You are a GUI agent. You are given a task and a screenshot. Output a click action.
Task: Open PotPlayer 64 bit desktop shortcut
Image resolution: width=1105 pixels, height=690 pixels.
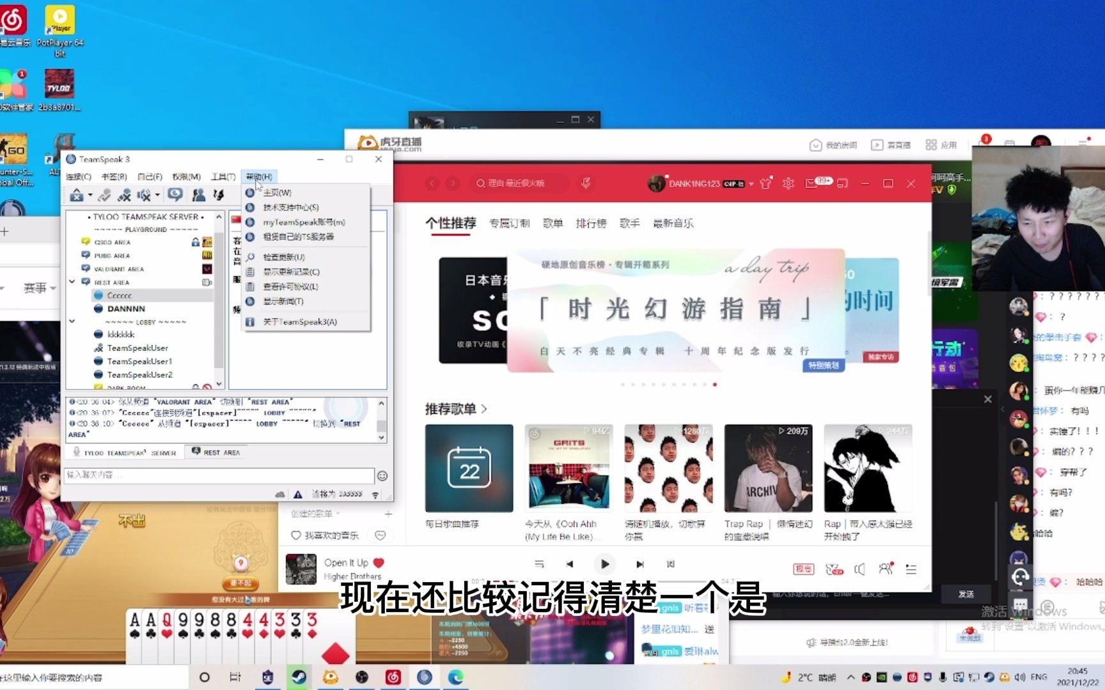pyautogui.click(x=60, y=30)
